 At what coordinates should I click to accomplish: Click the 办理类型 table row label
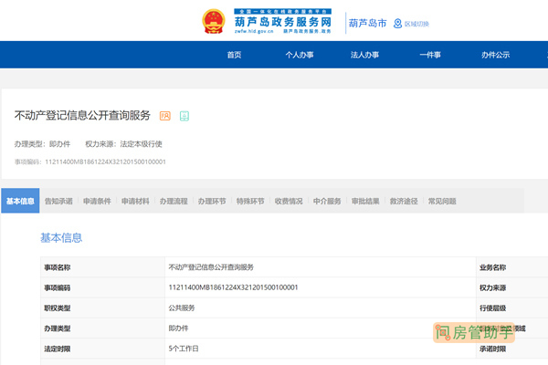point(58,328)
